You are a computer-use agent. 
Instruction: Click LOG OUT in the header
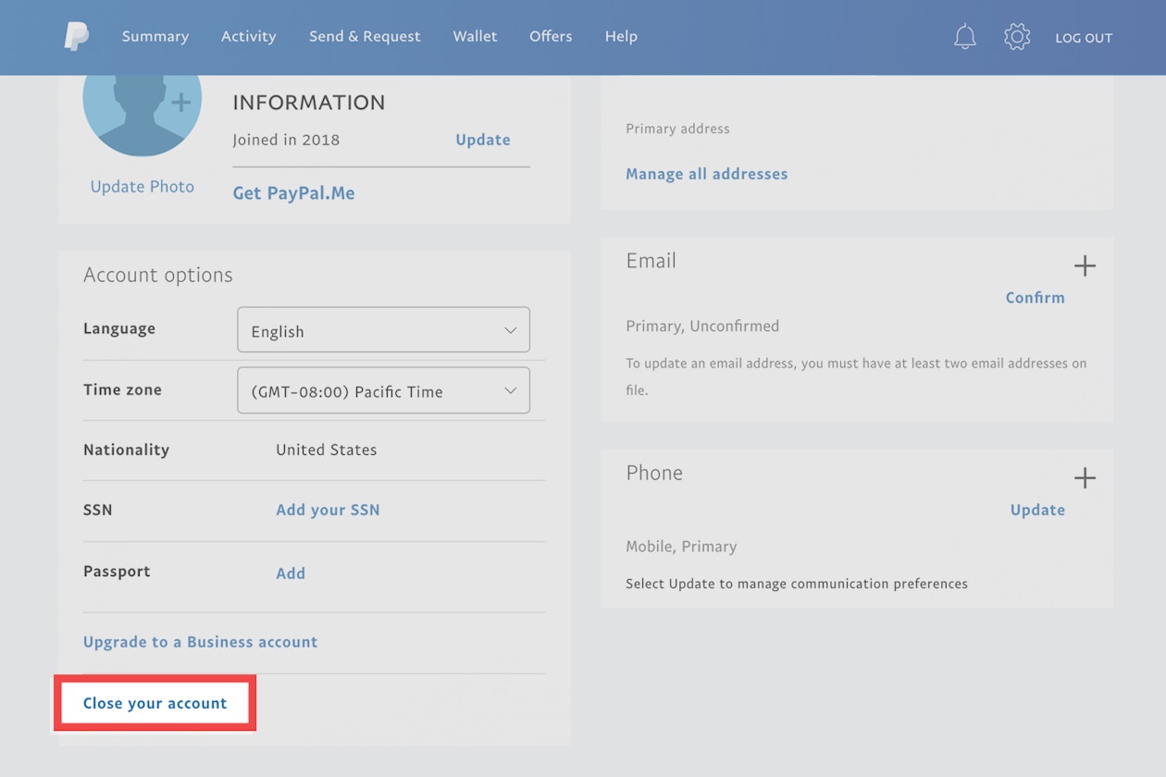(x=1084, y=38)
